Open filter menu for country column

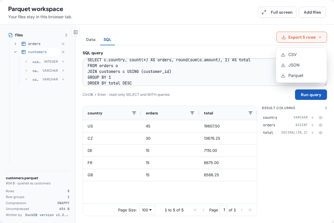click(134, 113)
